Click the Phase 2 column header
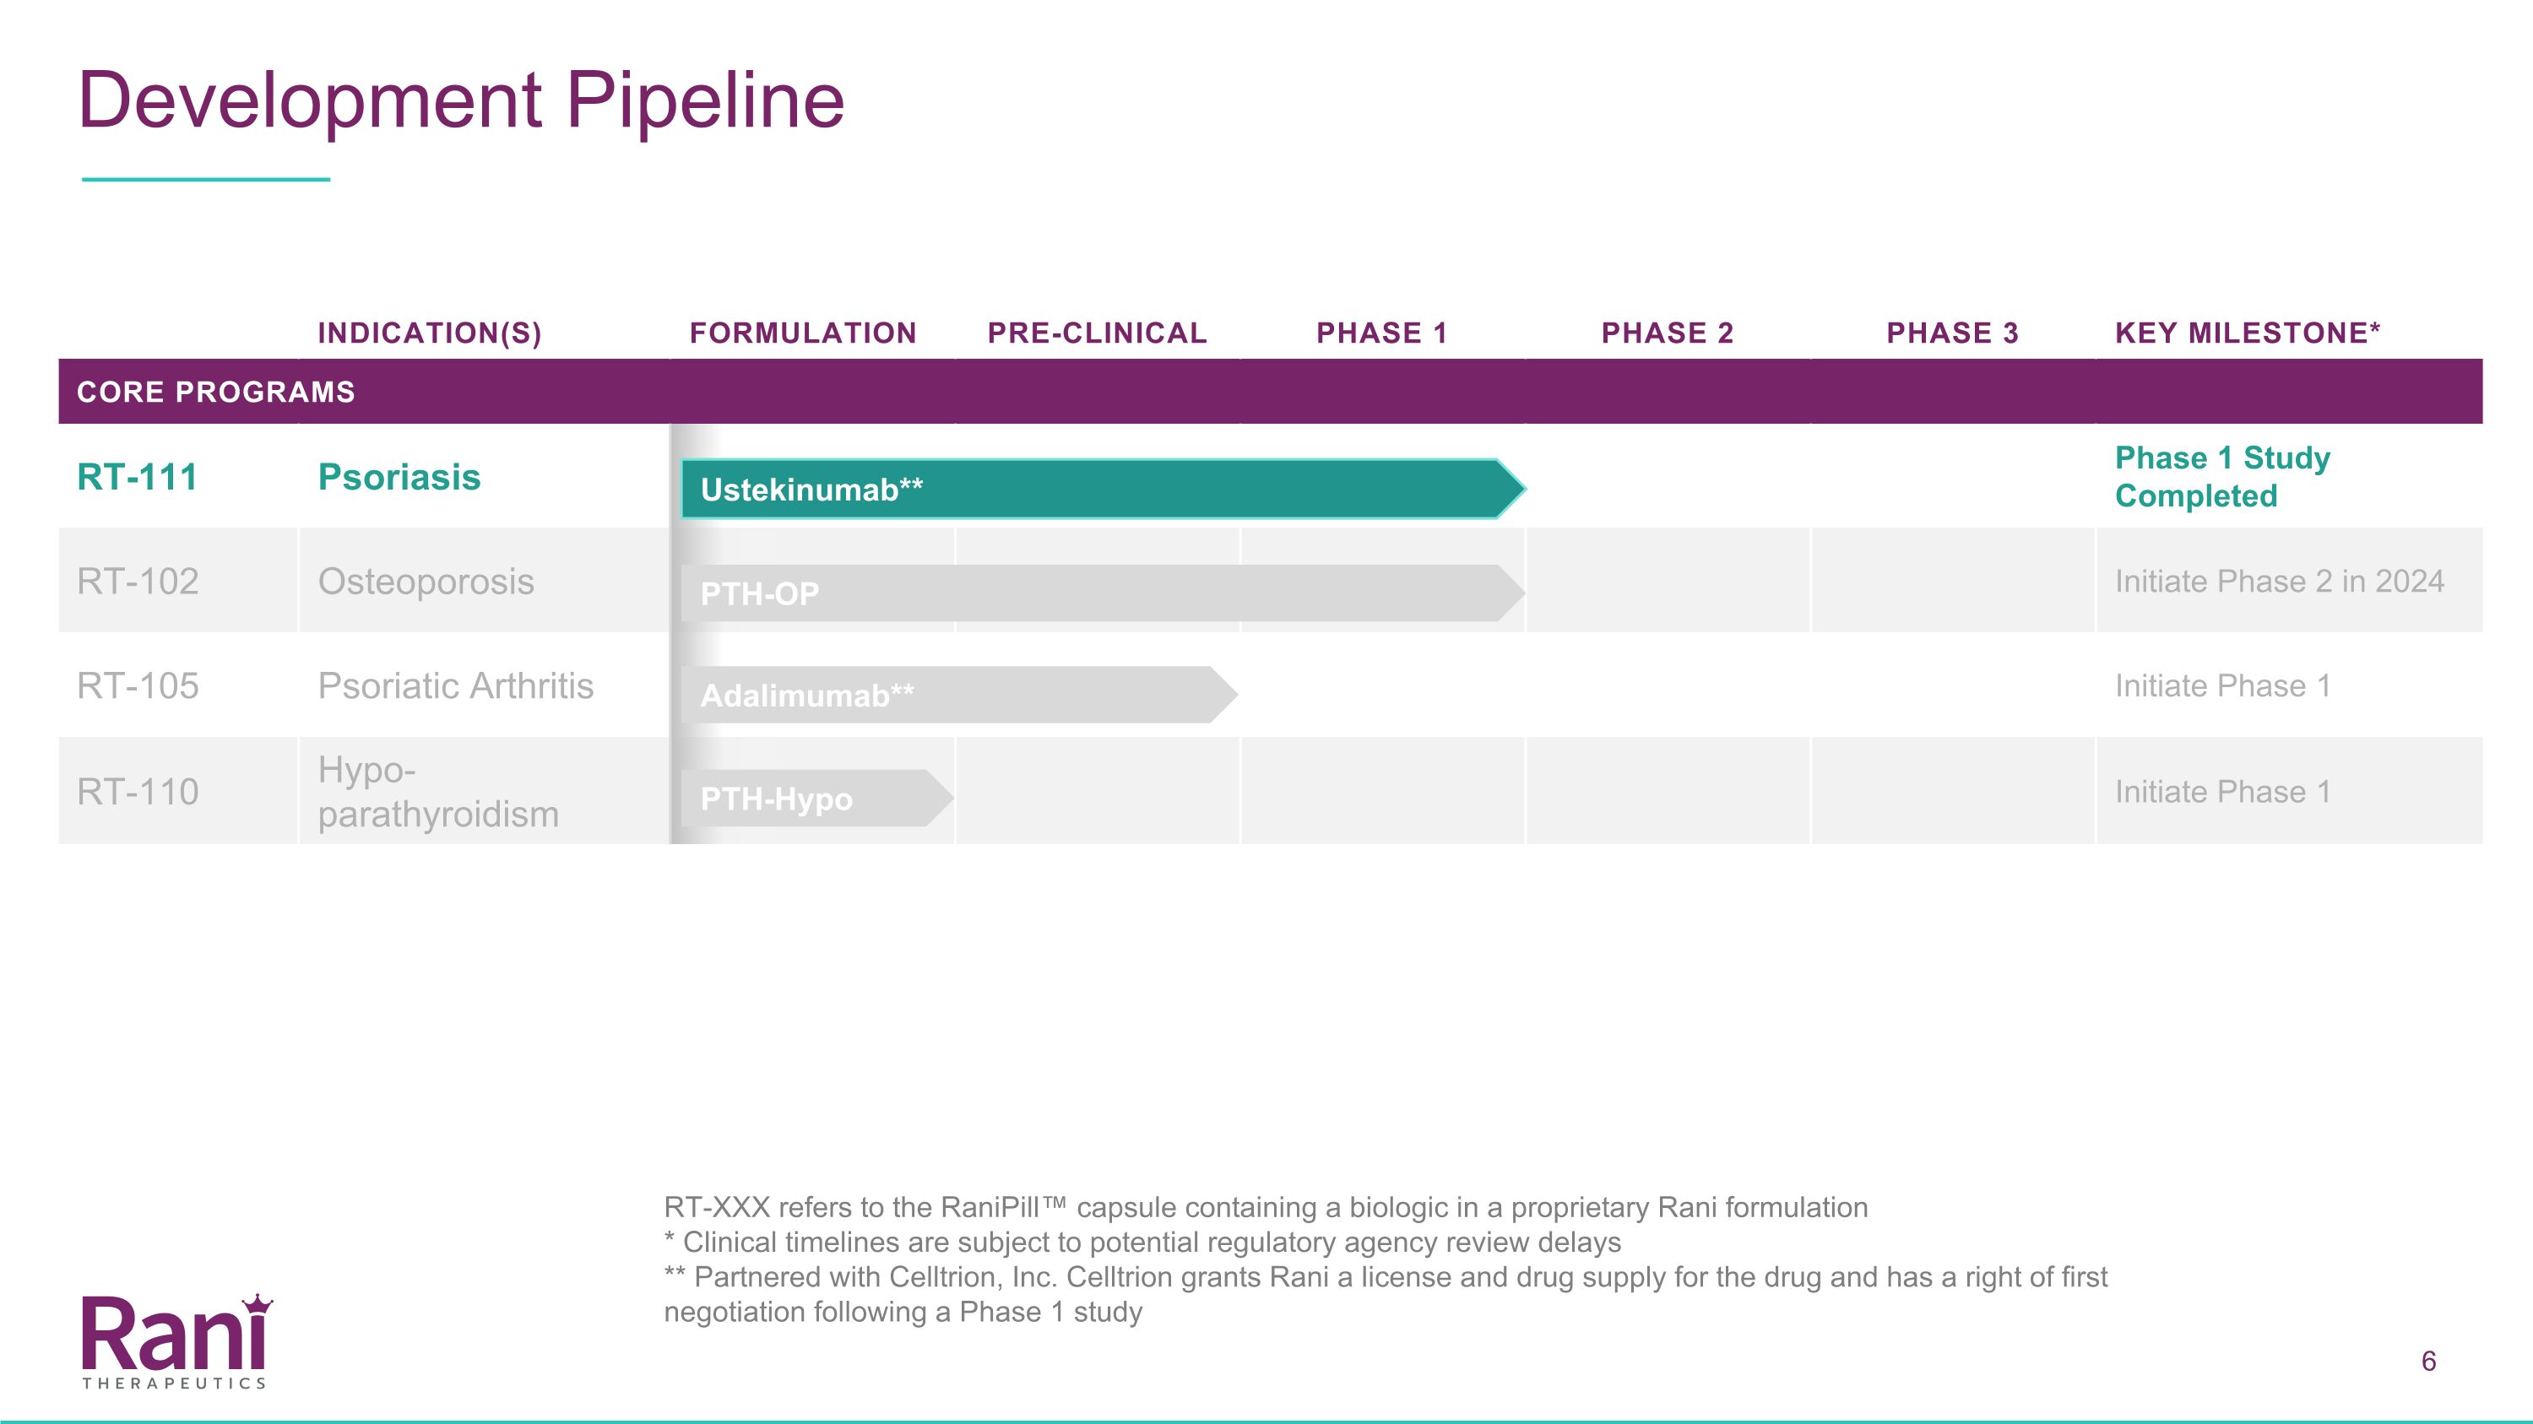2533x1424 pixels. coord(1668,333)
